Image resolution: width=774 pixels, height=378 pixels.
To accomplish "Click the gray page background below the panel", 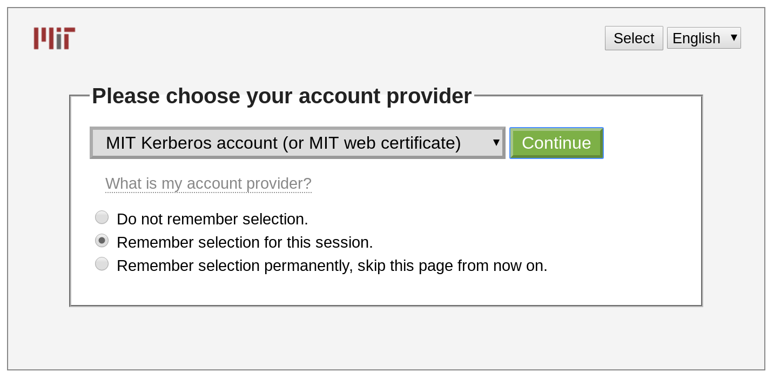I will pos(386,338).
